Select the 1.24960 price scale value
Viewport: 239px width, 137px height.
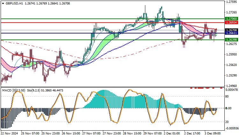(x=232, y=86)
